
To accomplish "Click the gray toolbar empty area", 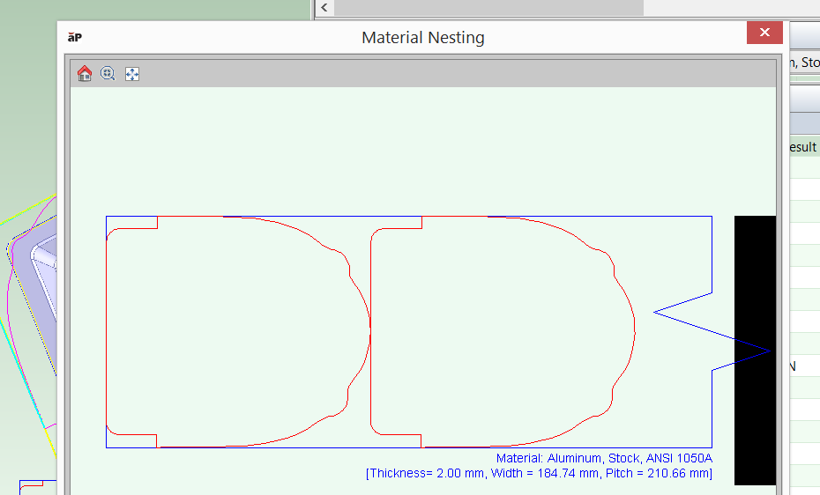I will pyautogui.click(x=441, y=74).
